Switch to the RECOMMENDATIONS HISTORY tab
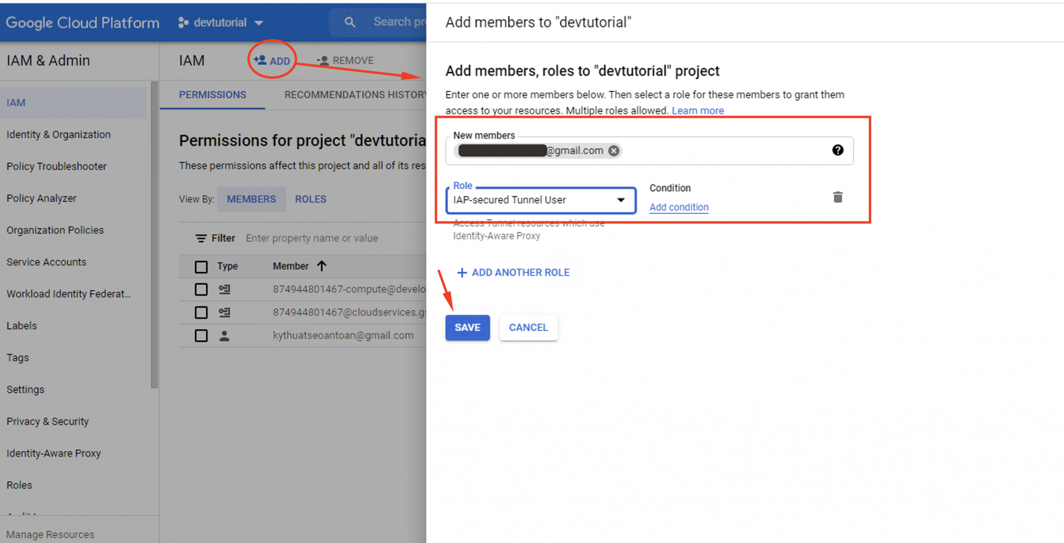The image size is (1064, 543). 355,95
